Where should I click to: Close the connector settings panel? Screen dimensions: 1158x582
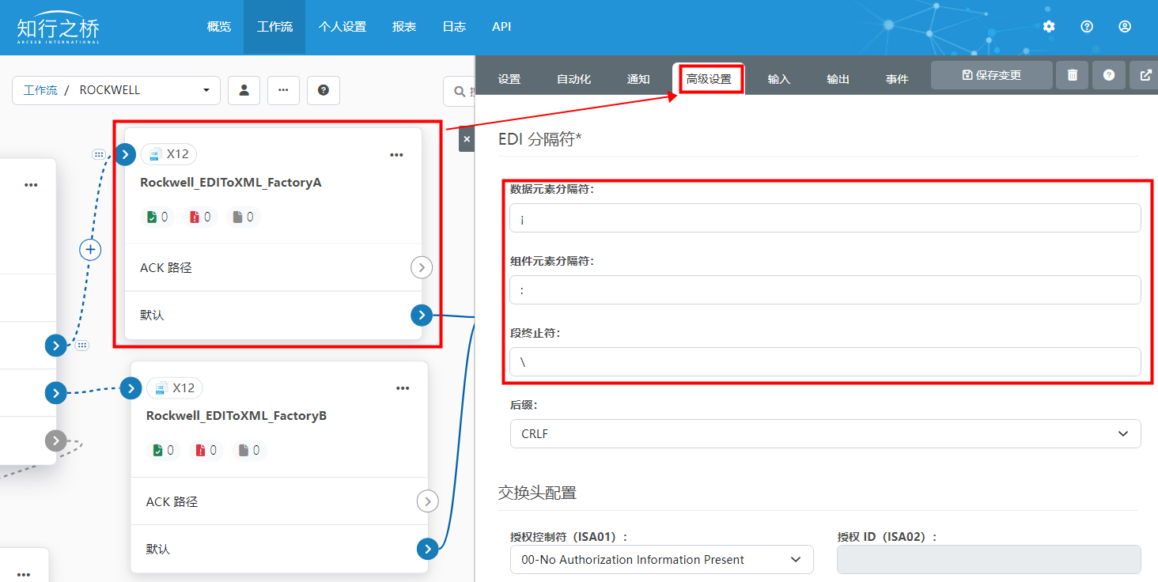[x=467, y=139]
